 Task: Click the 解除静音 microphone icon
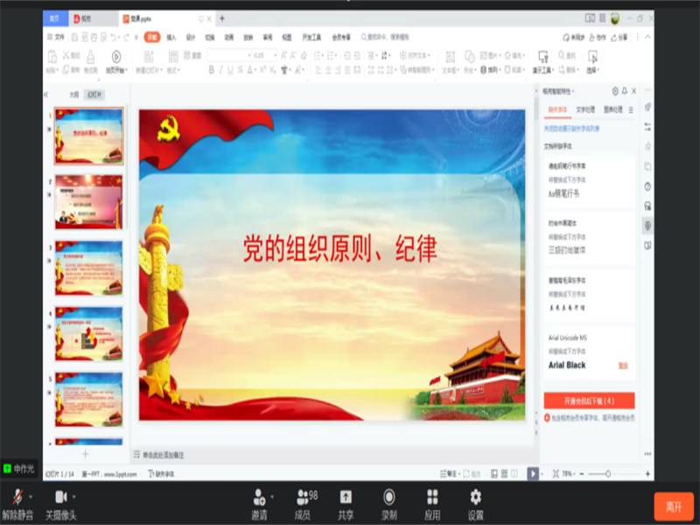pos(16,498)
